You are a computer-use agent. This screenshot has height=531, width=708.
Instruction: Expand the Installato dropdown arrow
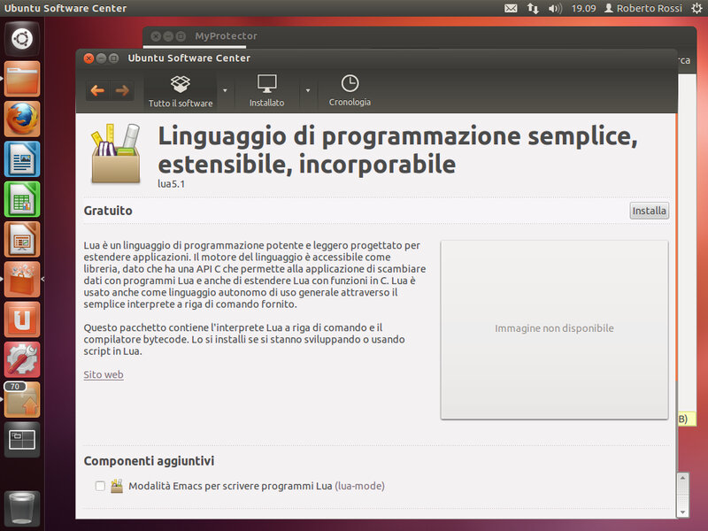[x=308, y=90]
